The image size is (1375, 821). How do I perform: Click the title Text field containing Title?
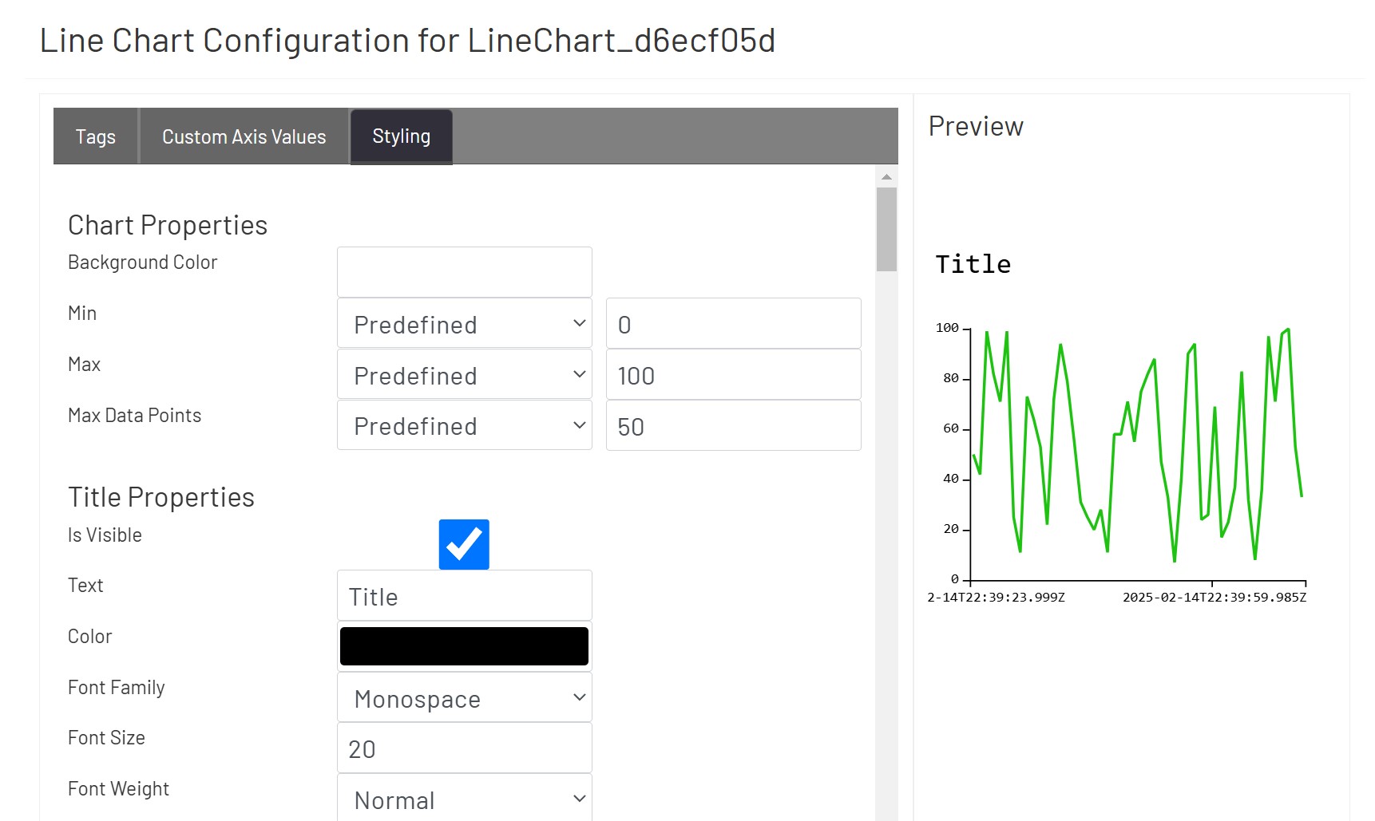(463, 595)
